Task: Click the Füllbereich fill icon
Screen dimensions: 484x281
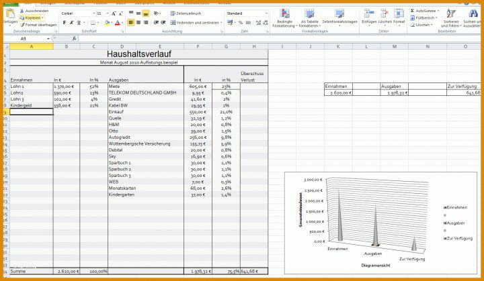Action: 413,18
